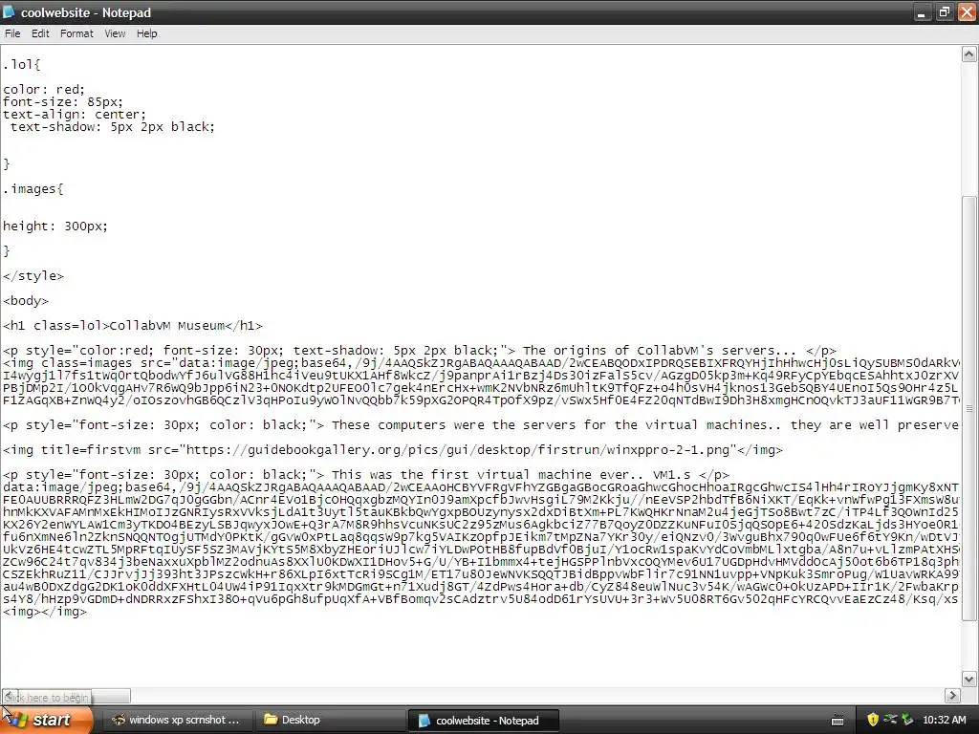Minimize the Notepad window
979x734 pixels.
click(x=923, y=12)
